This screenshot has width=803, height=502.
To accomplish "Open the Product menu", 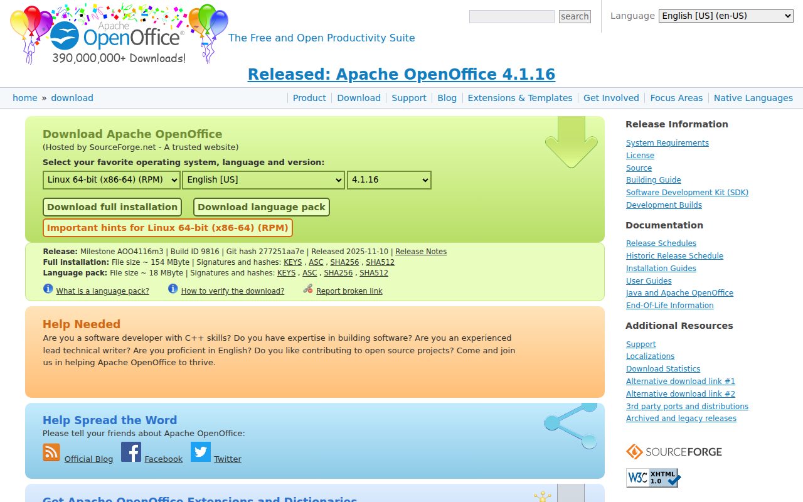I will [x=309, y=98].
